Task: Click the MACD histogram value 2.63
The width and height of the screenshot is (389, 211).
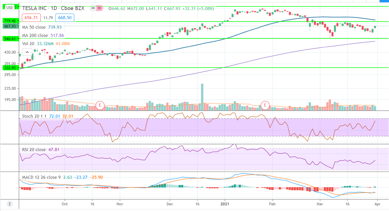Action: click(67, 177)
